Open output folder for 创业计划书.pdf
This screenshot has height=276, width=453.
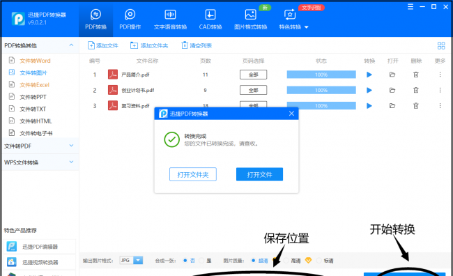tap(392, 90)
